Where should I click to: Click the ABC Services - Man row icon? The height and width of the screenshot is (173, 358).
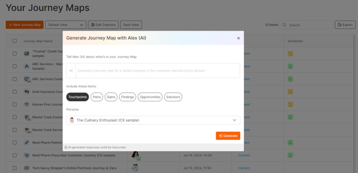[x=27, y=66]
